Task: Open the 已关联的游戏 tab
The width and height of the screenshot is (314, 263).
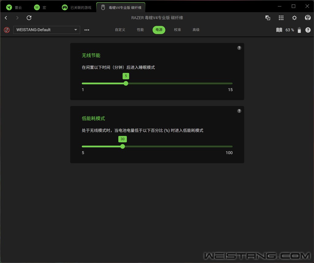Action: (76, 8)
